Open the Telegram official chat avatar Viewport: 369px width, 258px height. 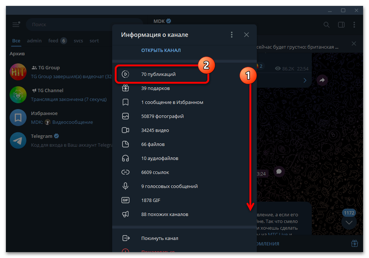(18, 140)
